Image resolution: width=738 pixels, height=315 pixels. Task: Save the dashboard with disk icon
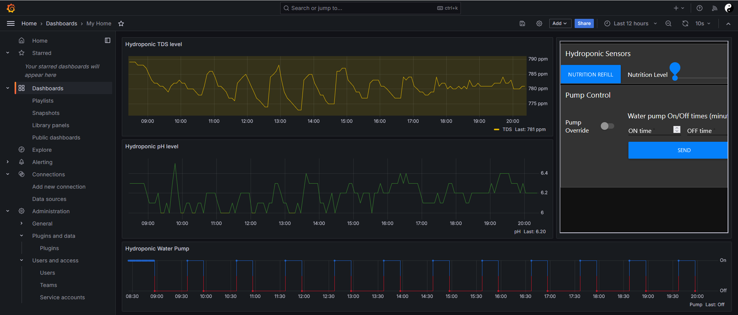click(522, 23)
